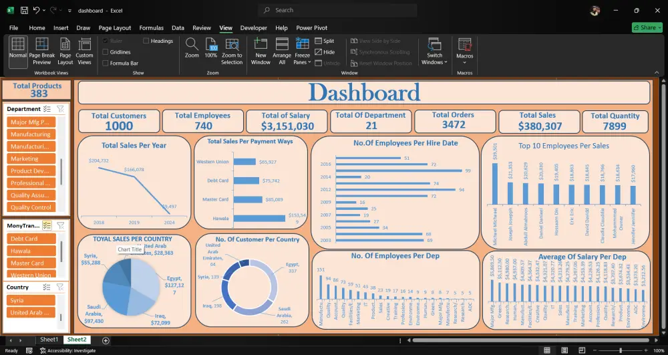Open the File menu
This screenshot has height=355, width=668.
coord(13,27)
